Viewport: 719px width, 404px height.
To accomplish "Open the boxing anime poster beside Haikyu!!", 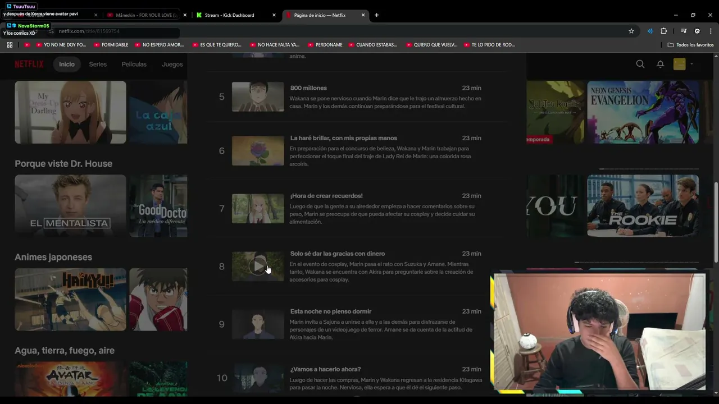I will click(158, 299).
